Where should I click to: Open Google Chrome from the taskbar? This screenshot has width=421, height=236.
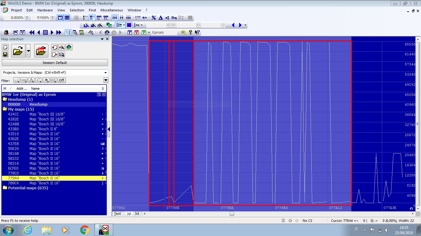(85, 230)
